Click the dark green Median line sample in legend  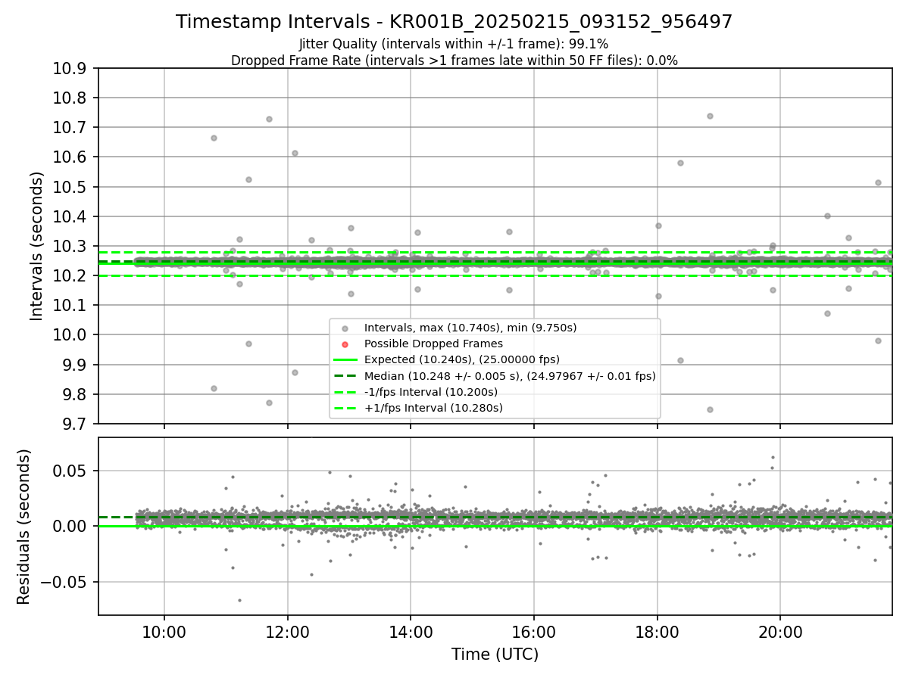[x=345, y=376]
